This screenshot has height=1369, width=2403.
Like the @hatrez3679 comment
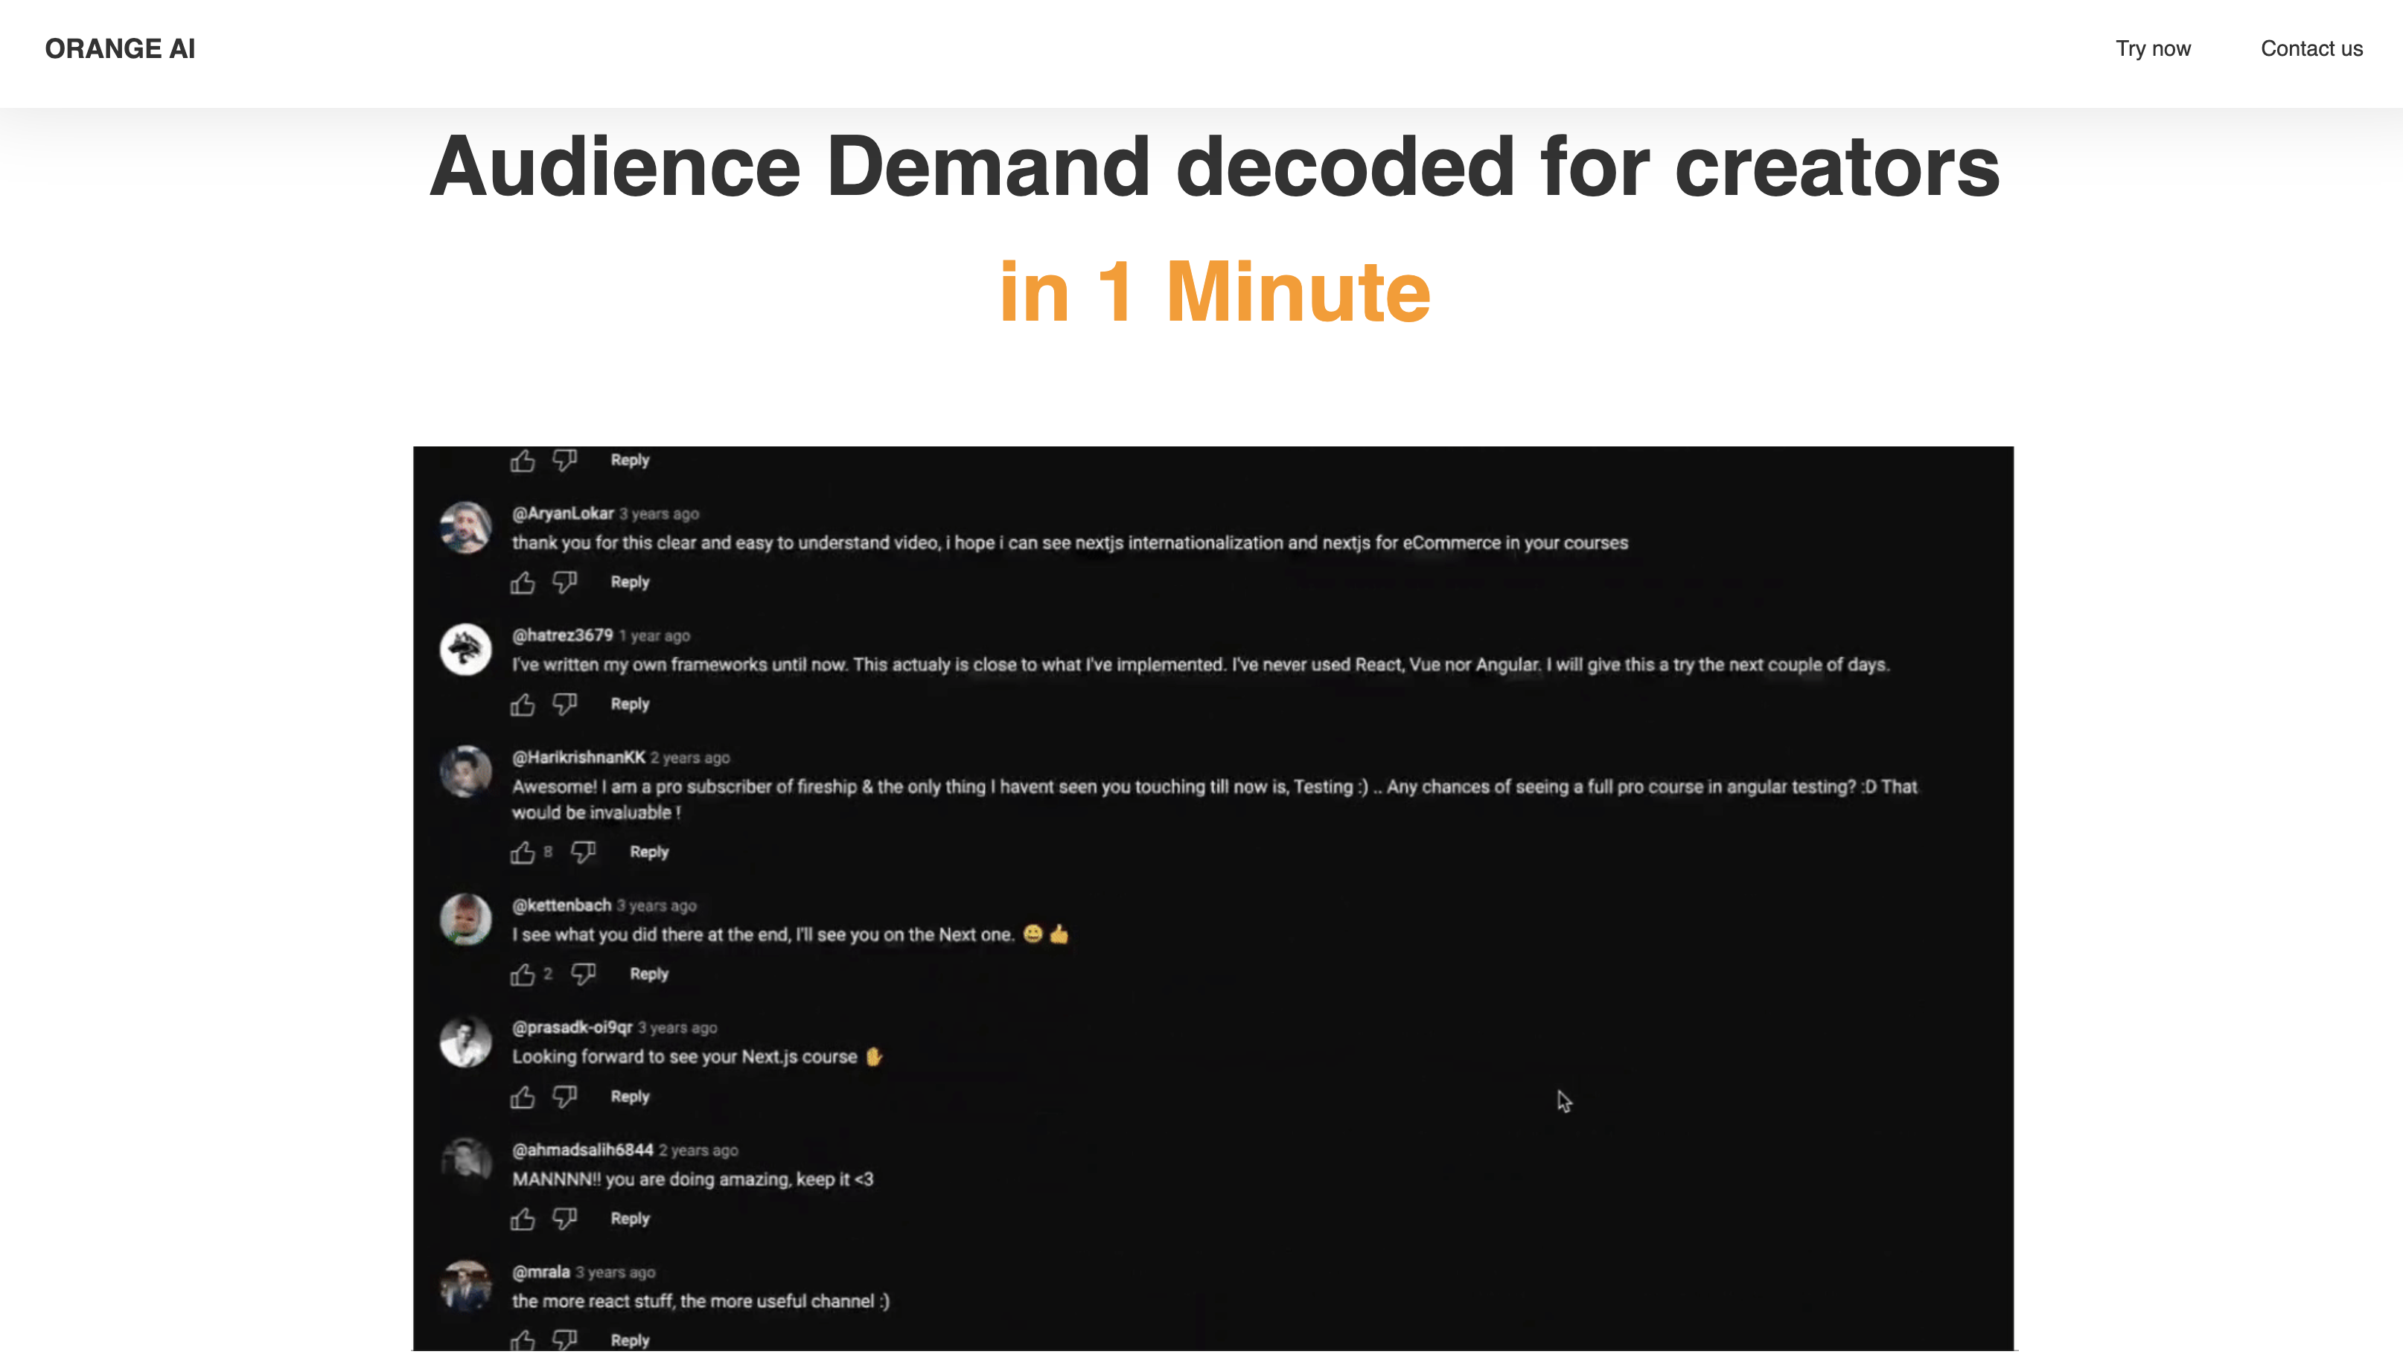523,705
